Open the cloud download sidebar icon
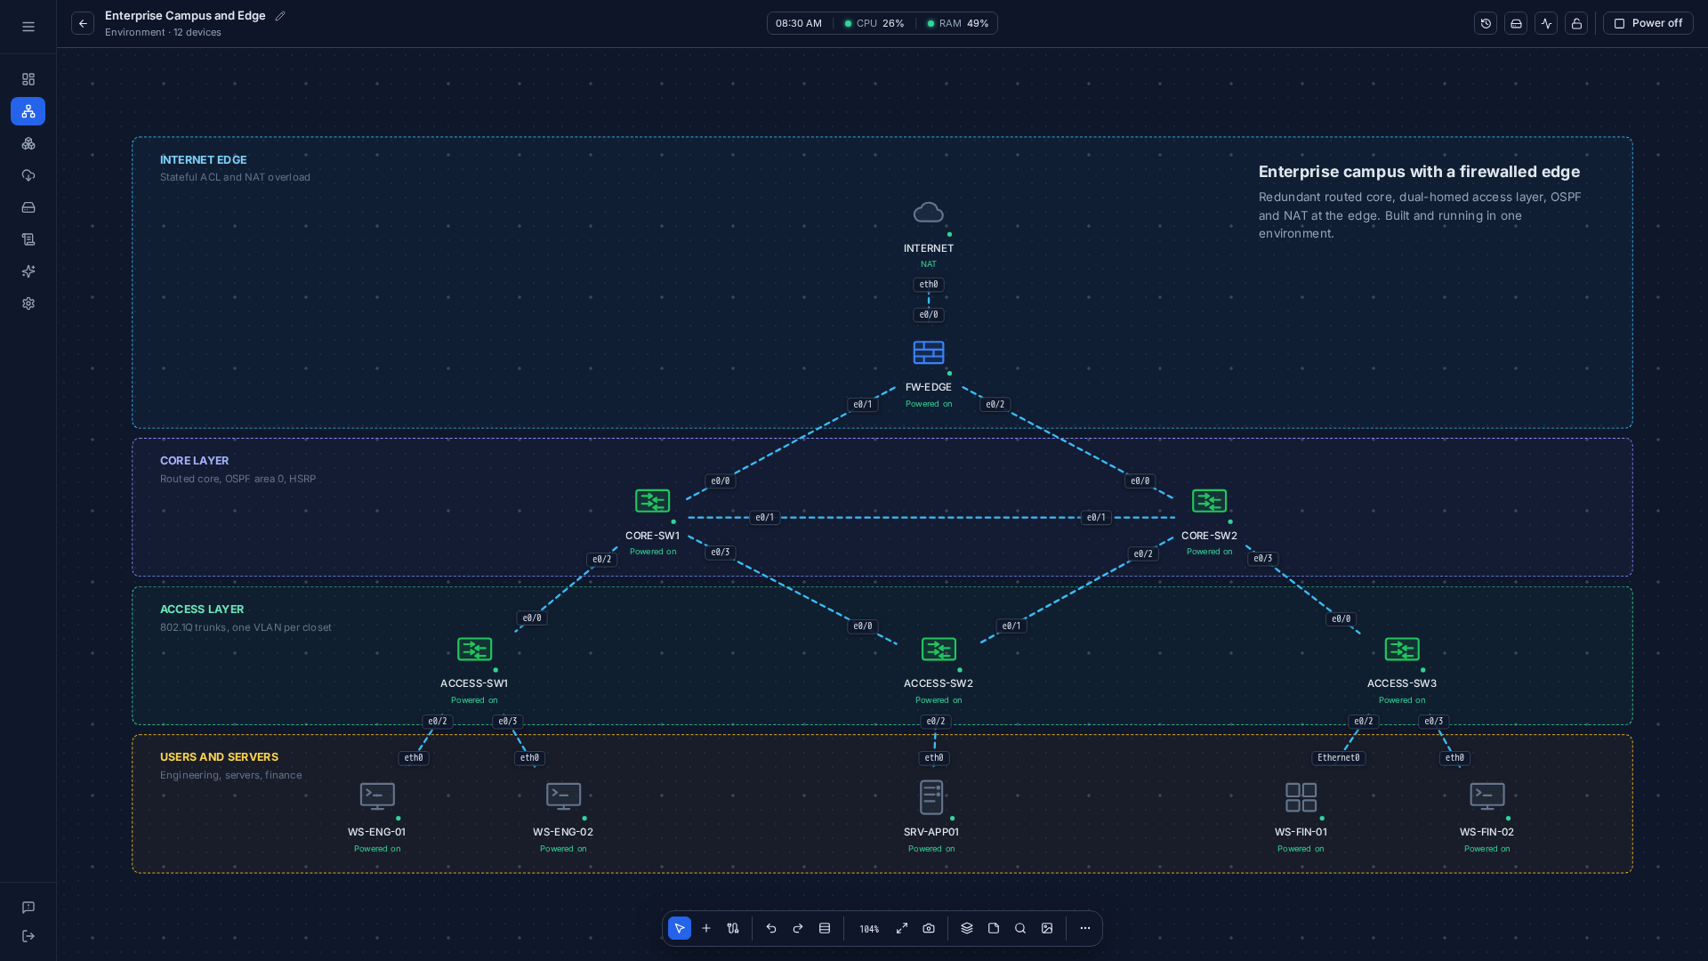The width and height of the screenshot is (1708, 961). [28, 175]
